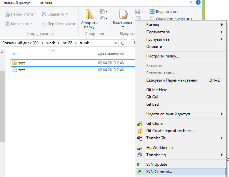Screen dimensions: 229x177
Task: Click the Move to icon
Action: 7,14
